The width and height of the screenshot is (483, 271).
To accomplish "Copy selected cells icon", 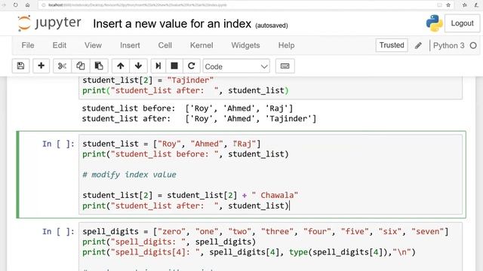I will click(x=81, y=66).
